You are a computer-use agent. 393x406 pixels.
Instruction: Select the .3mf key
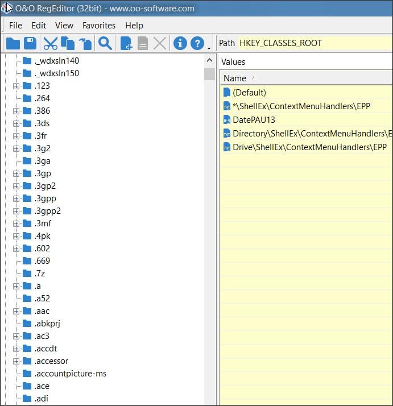43,223
